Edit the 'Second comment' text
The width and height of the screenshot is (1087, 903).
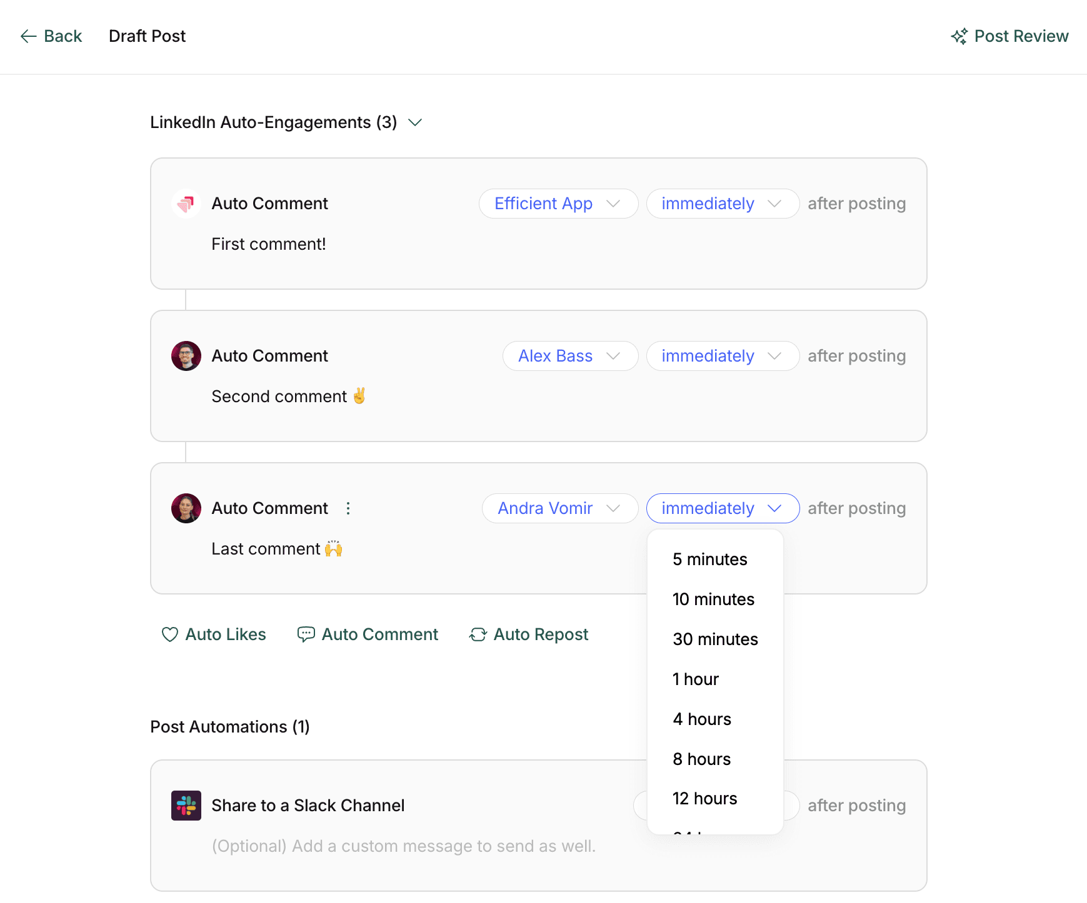coord(289,397)
